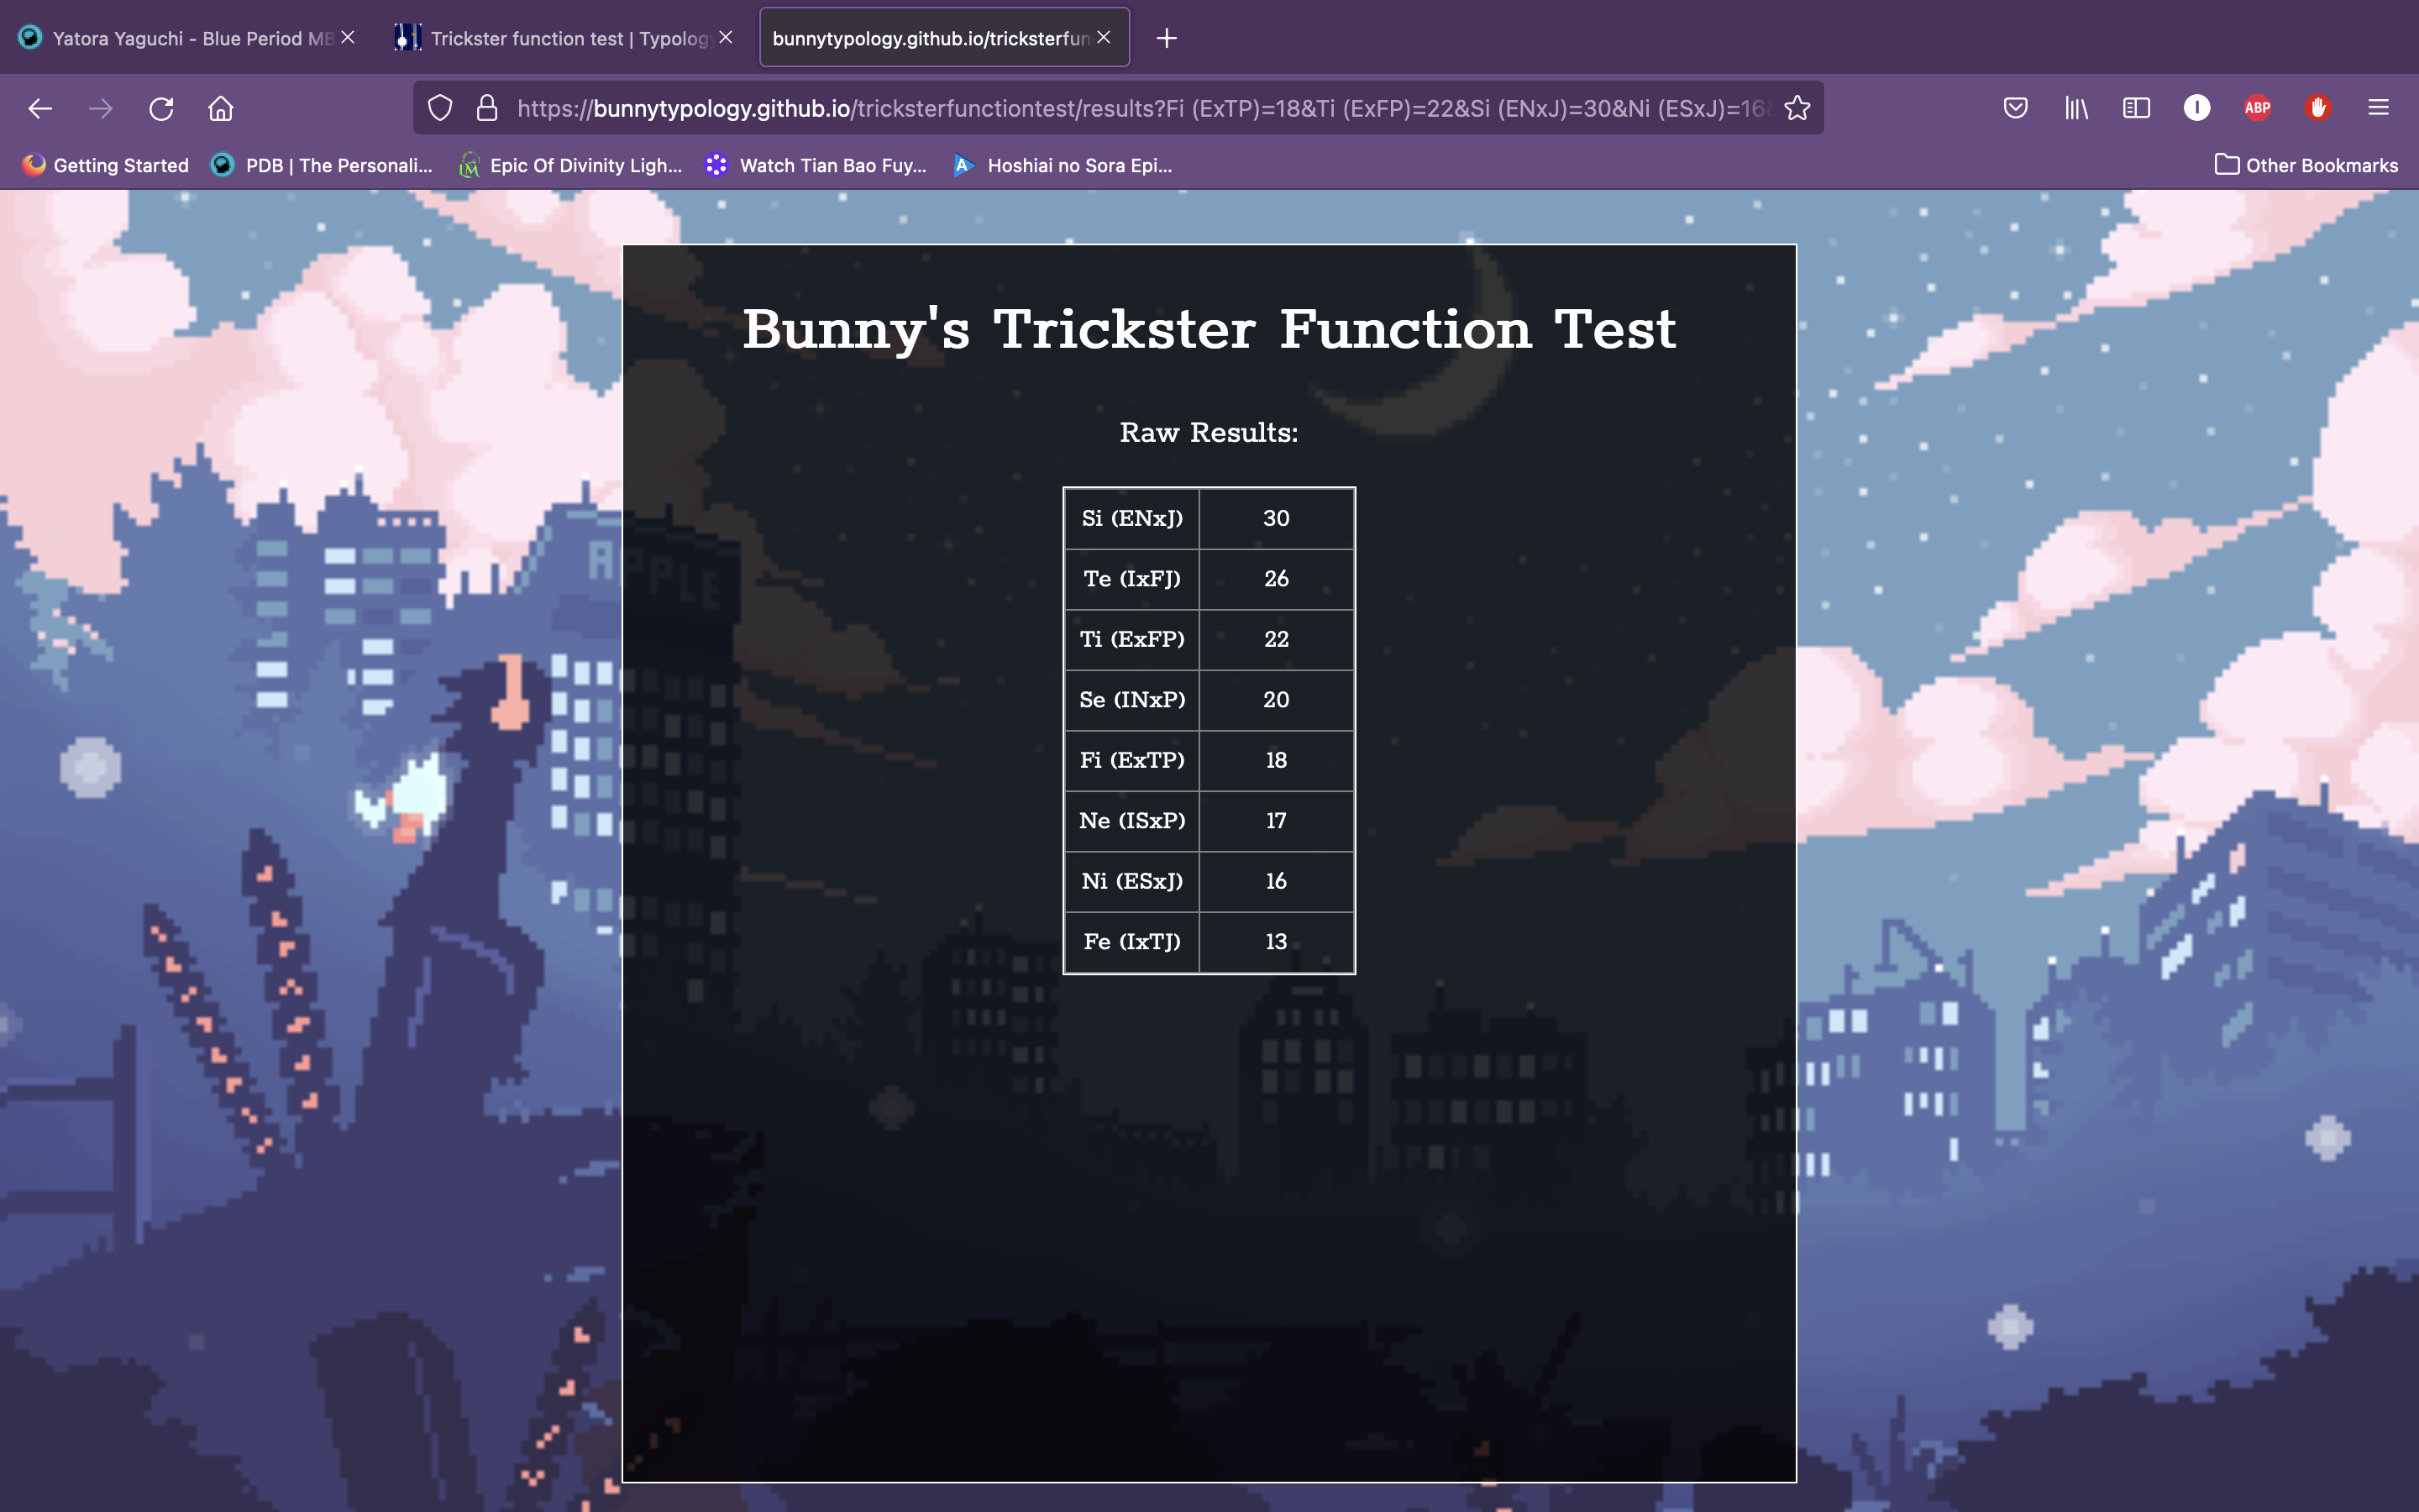This screenshot has width=2419, height=1512.
Task: Click the Raw Results label
Action: [x=1209, y=433]
